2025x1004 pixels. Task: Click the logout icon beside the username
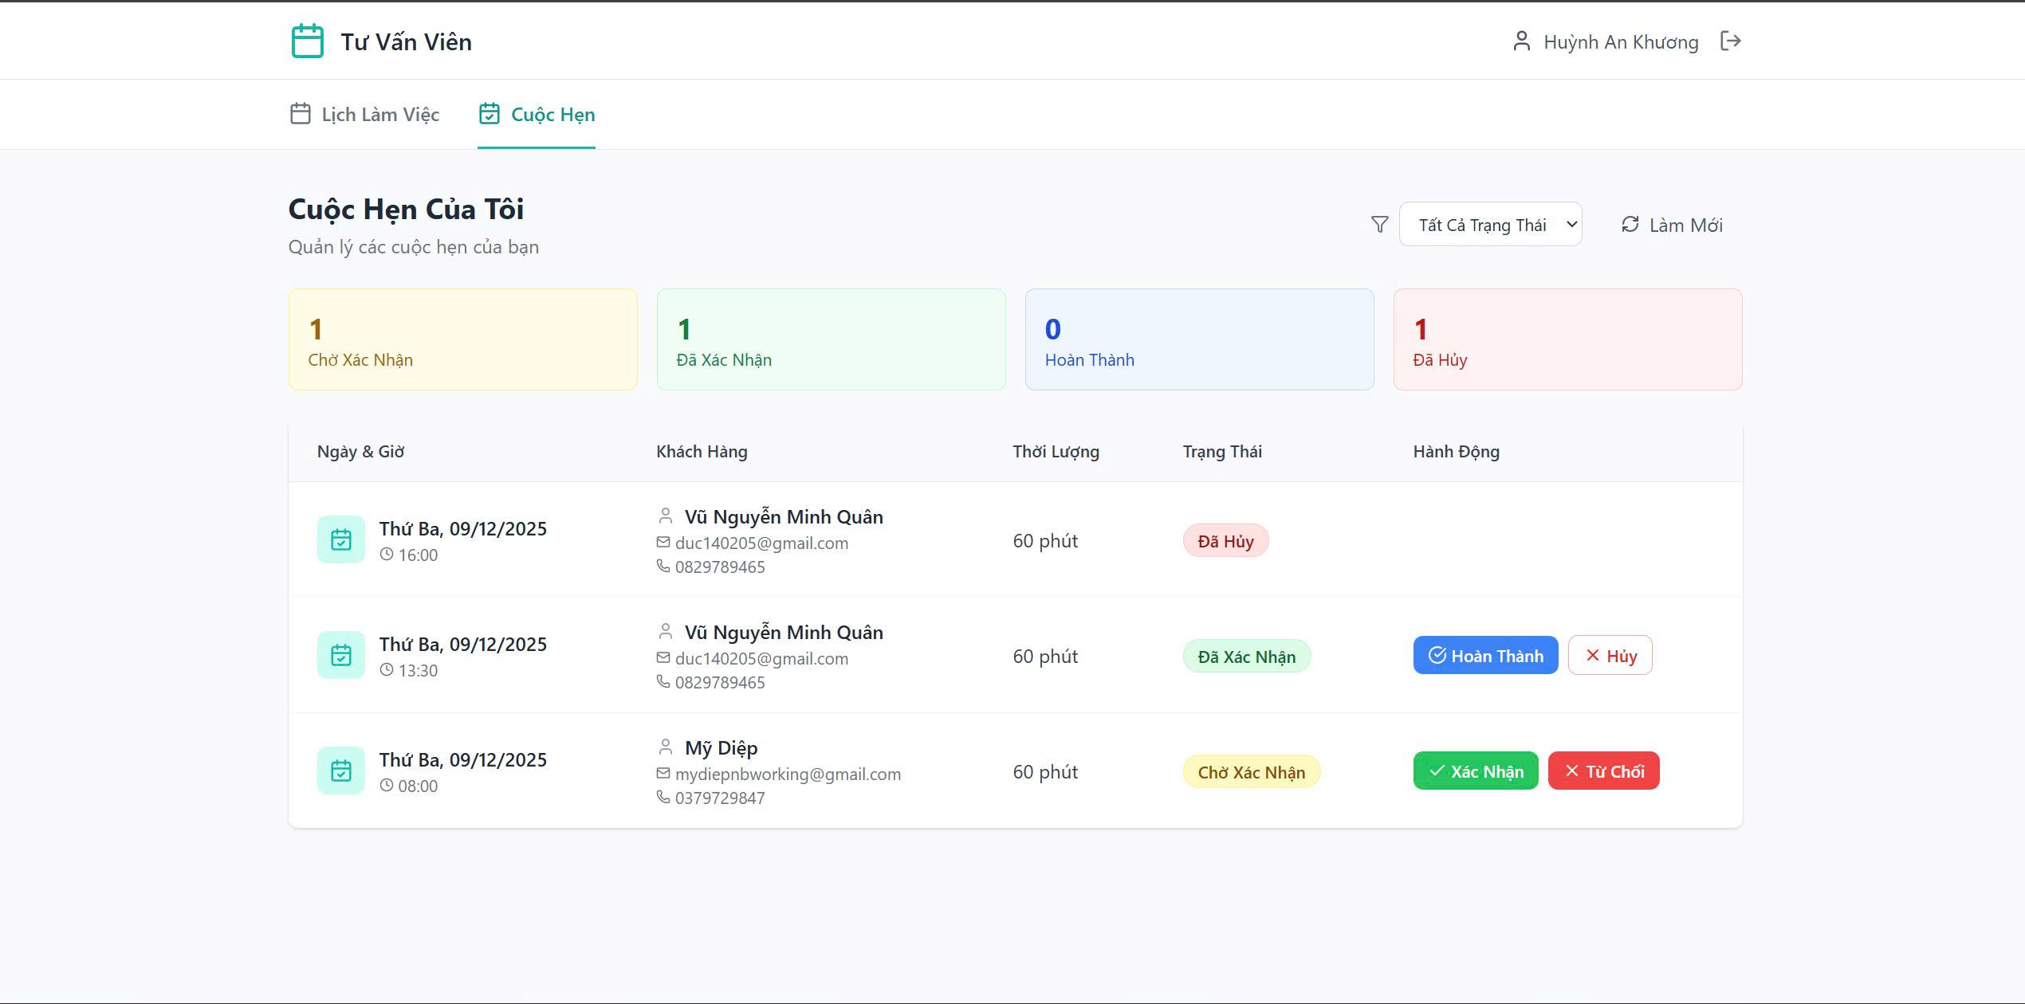(1730, 41)
